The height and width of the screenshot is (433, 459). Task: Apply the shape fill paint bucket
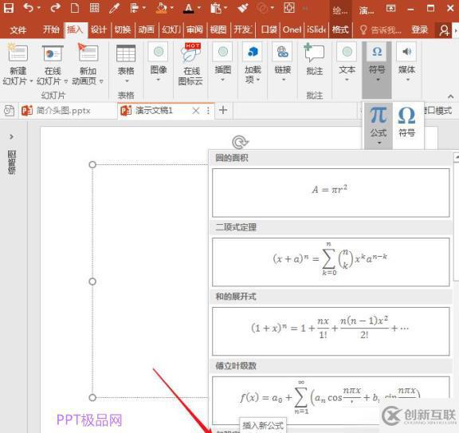click(161, 8)
